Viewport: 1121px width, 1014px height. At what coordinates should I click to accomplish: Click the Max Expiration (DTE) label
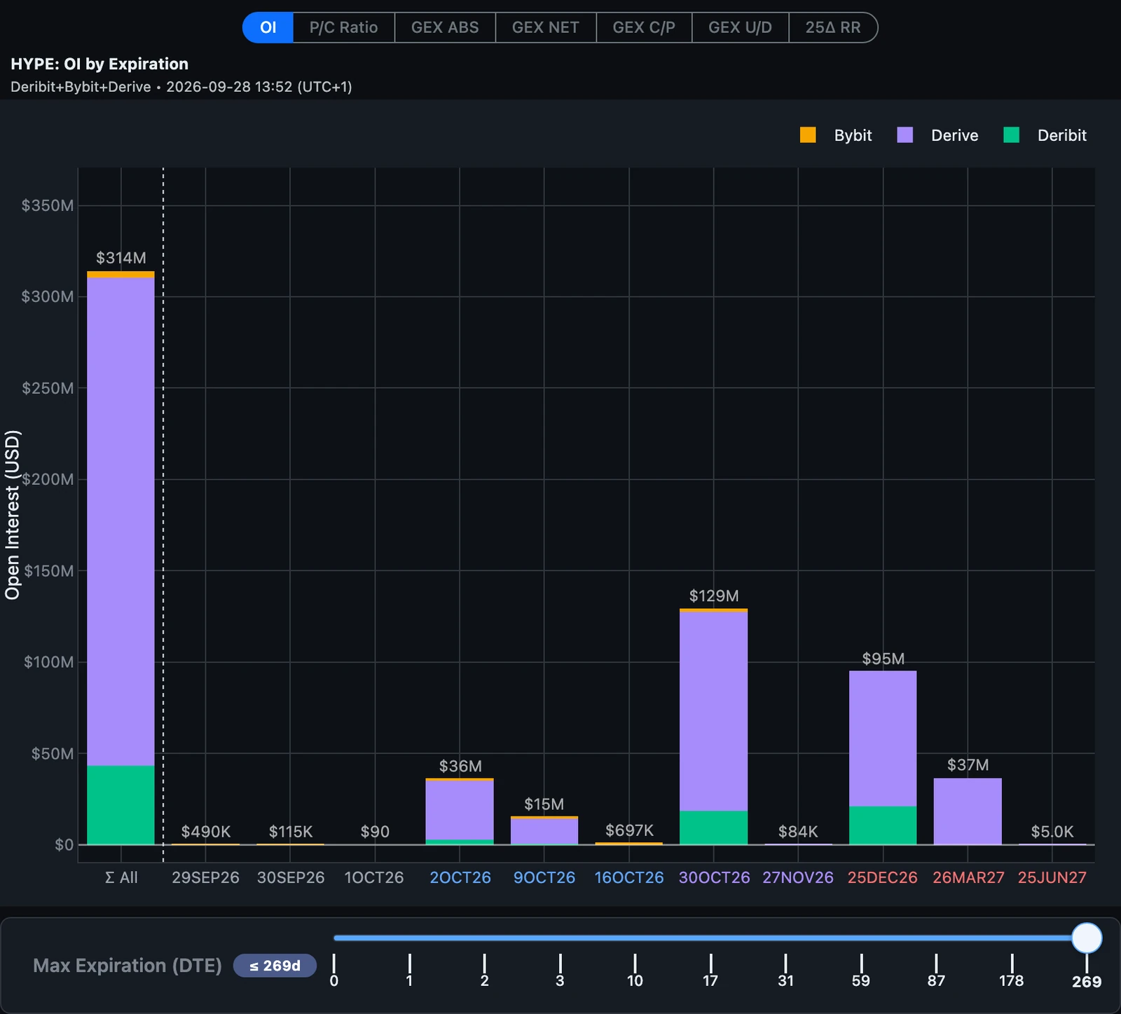click(x=128, y=966)
